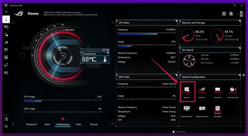Click the Boot Up Sound icon

click(x=233, y=91)
